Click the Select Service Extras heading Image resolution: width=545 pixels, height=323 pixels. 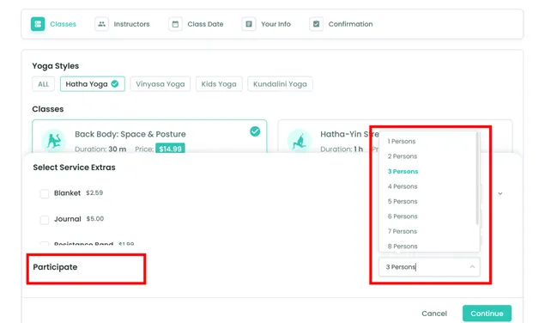[x=74, y=168]
